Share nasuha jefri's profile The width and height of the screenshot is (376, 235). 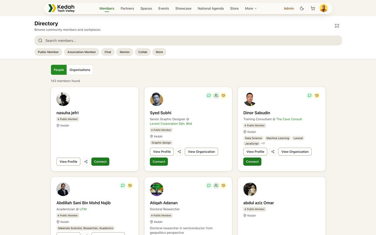pyautogui.click(x=86, y=161)
